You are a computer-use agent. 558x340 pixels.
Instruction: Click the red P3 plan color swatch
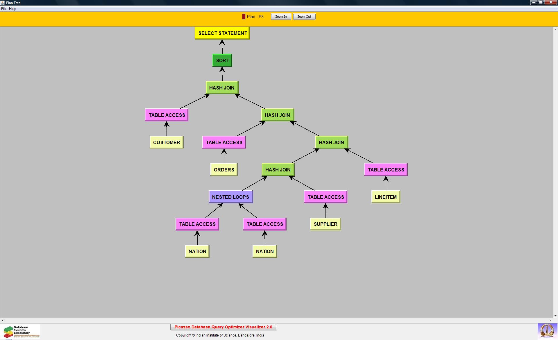pos(244,17)
